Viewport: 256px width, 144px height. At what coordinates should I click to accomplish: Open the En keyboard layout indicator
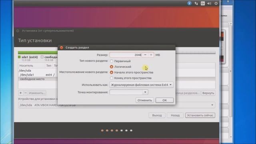[x=203, y=3]
